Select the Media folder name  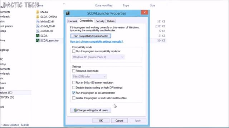tap(44, 12)
